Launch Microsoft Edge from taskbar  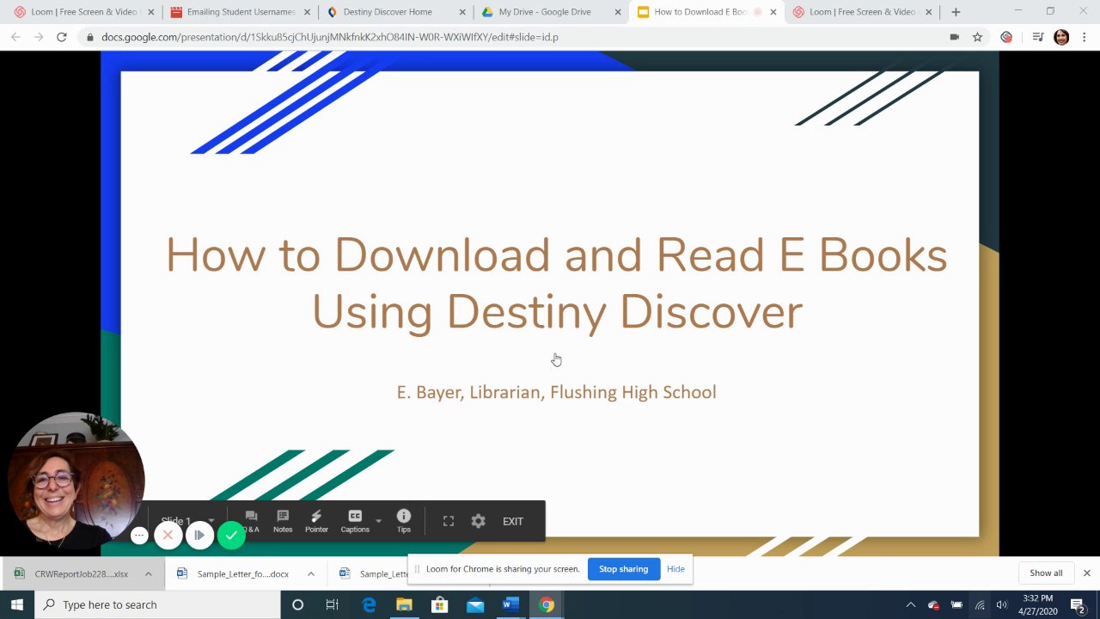pos(369,604)
